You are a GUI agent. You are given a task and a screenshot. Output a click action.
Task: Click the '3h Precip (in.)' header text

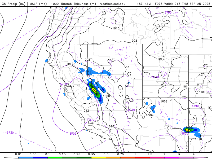pyautogui.click(x=14, y=4)
